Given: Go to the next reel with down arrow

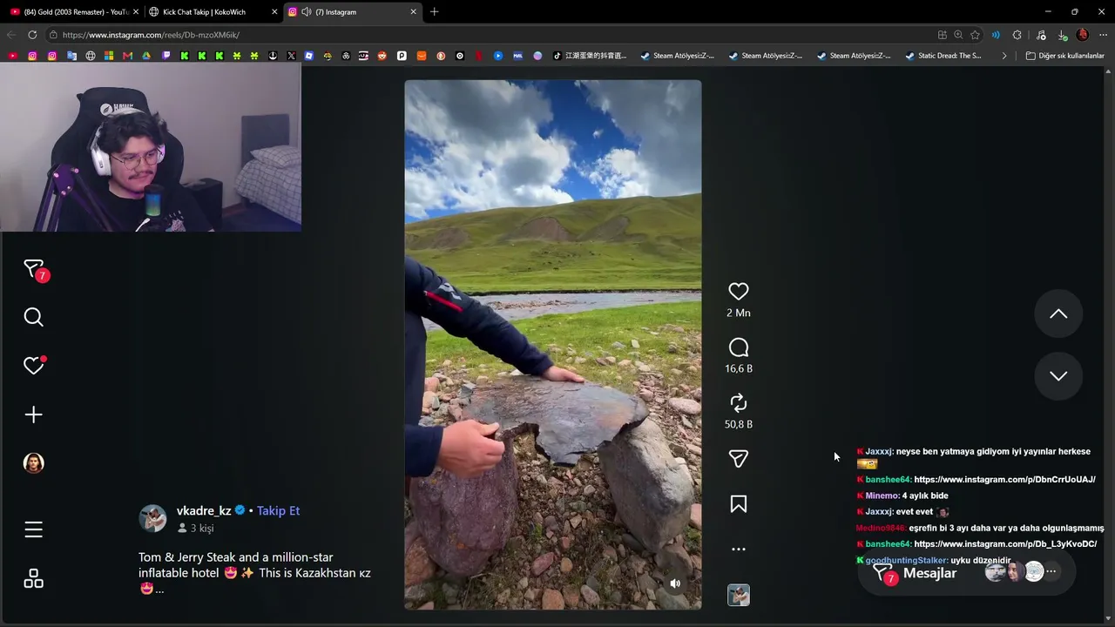Looking at the screenshot, I should coord(1058,375).
